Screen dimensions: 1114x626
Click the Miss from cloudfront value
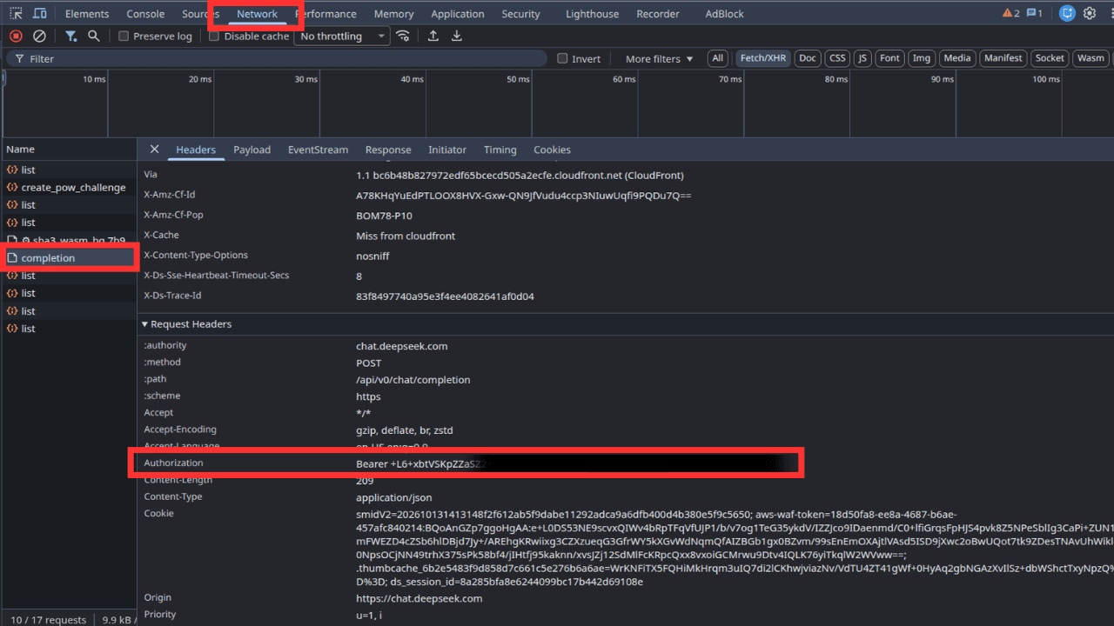click(406, 236)
